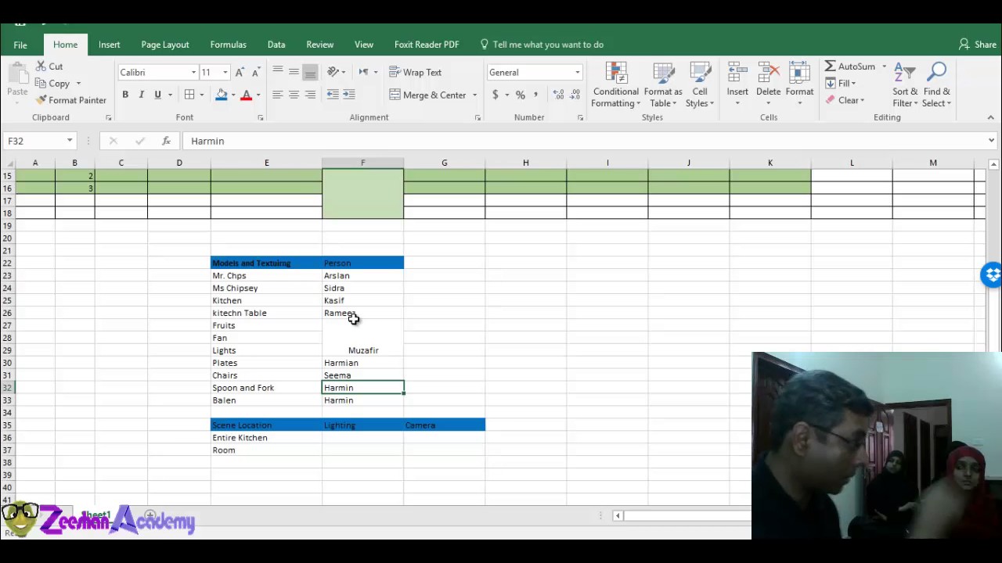Decrease indent icon

pos(333,95)
